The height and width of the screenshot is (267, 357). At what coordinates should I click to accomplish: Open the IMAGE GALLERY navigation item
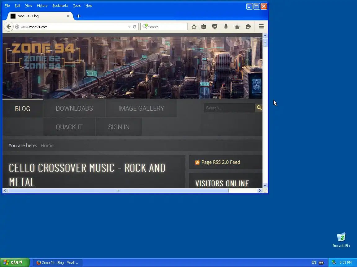pyautogui.click(x=141, y=108)
